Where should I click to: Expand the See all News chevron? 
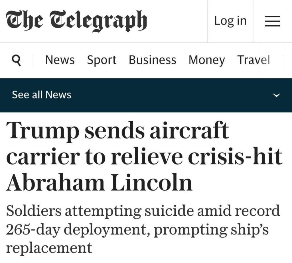(276, 95)
